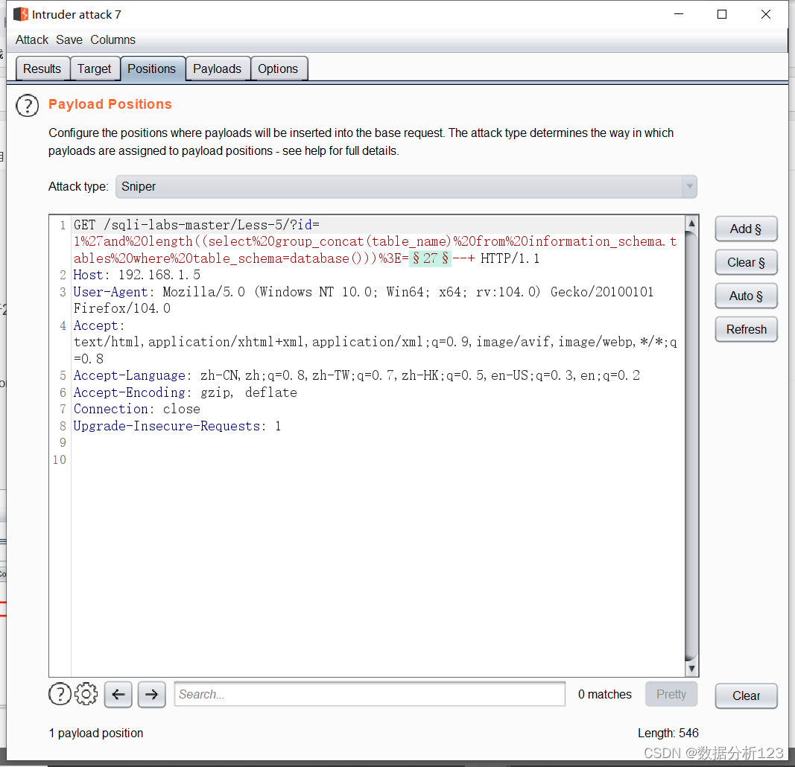
Task: Focus the Search input field
Action: point(370,694)
